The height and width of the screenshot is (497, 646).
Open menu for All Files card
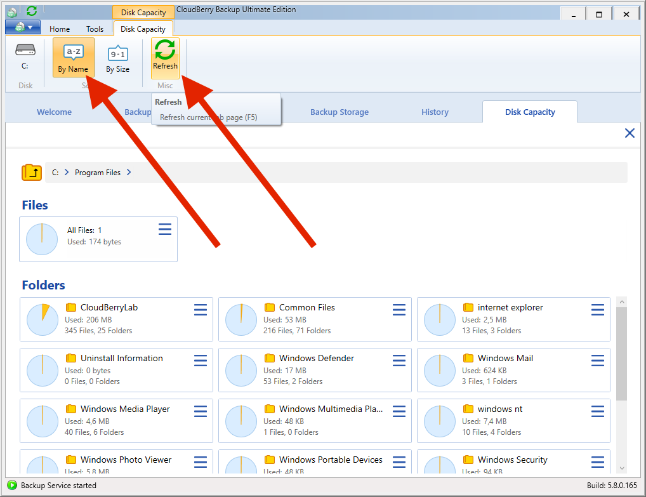click(165, 229)
